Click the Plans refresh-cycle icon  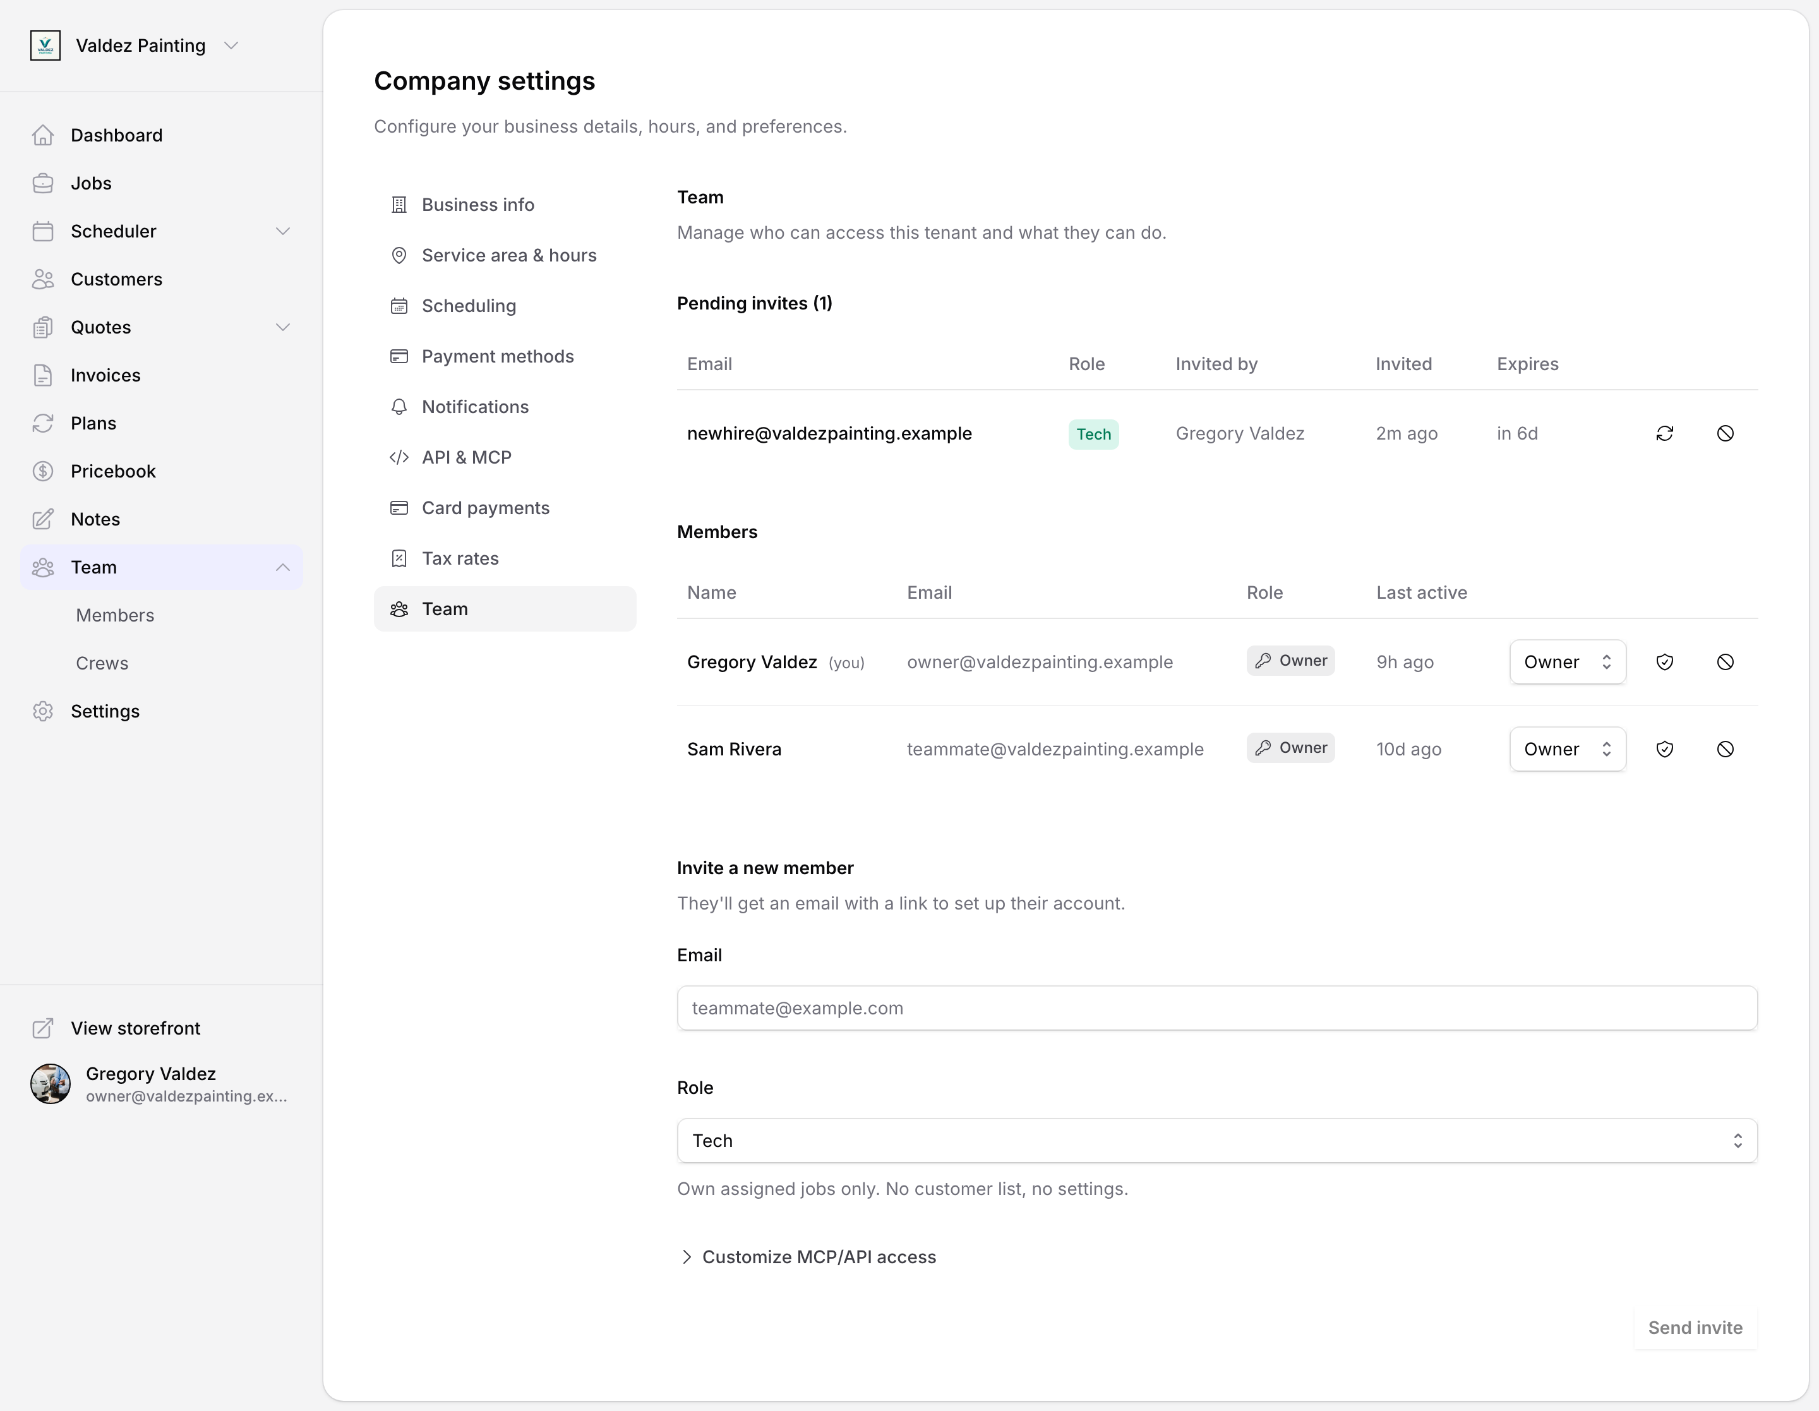(x=44, y=423)
